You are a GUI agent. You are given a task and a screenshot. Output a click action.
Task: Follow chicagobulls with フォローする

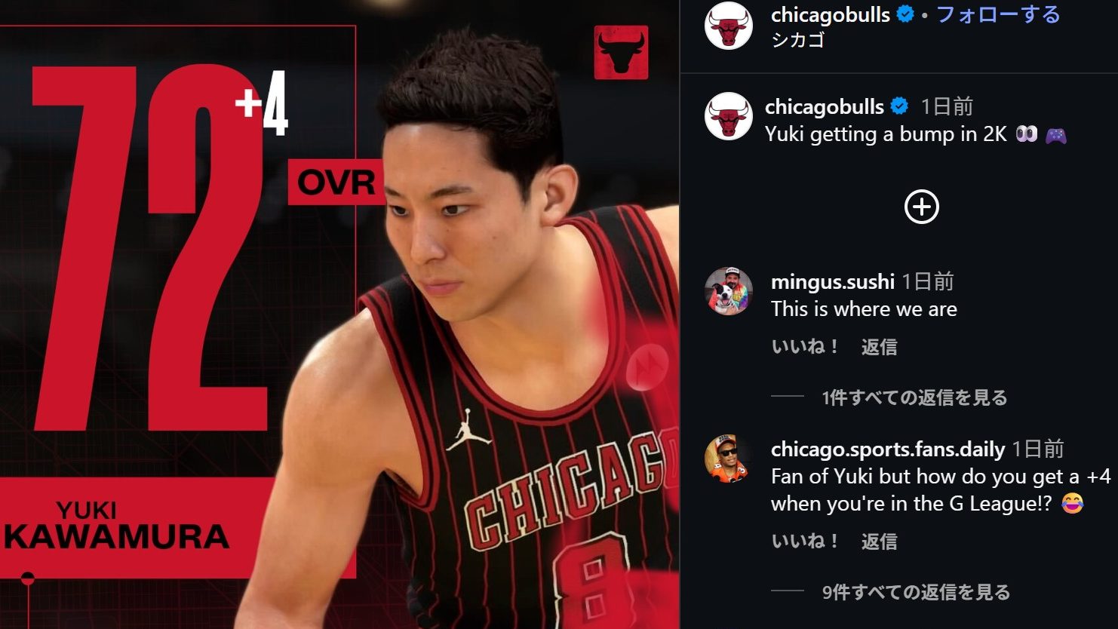[x=998, y=14]
